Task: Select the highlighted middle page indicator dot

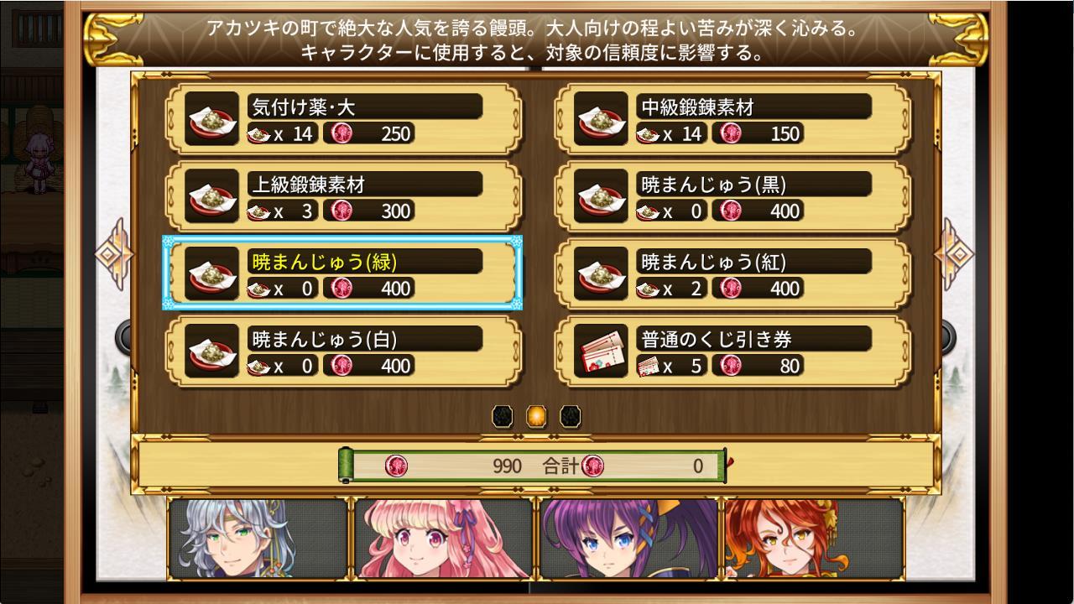Action: coord(536,416)
